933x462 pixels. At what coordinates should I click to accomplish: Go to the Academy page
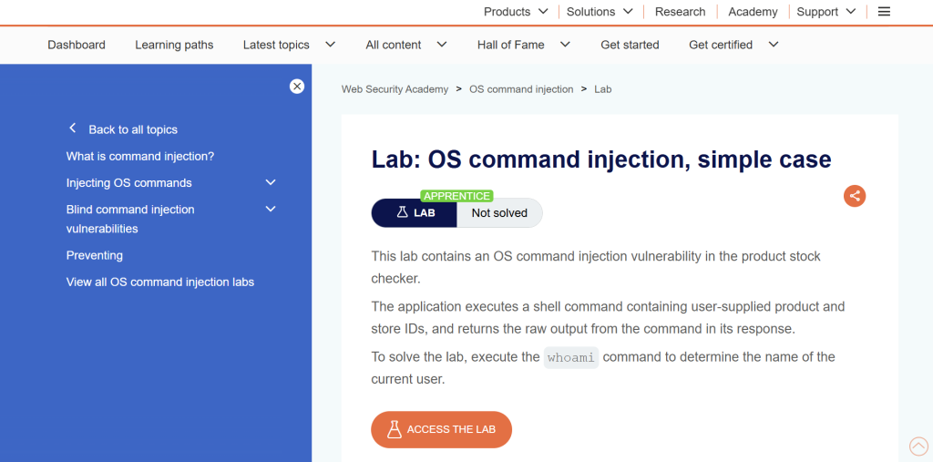tap(753, 11)
